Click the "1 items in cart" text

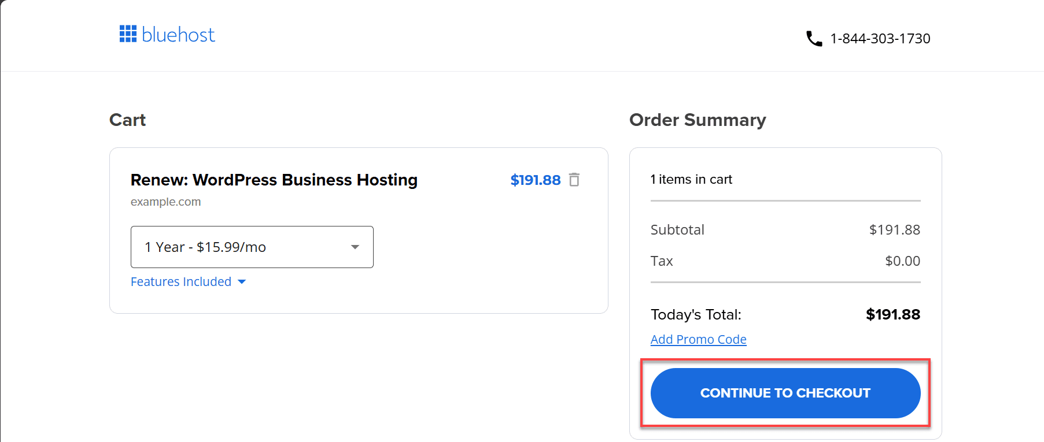691,180
